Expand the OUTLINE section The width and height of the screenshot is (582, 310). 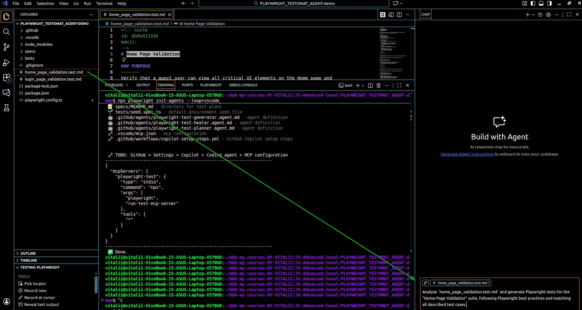28,253
